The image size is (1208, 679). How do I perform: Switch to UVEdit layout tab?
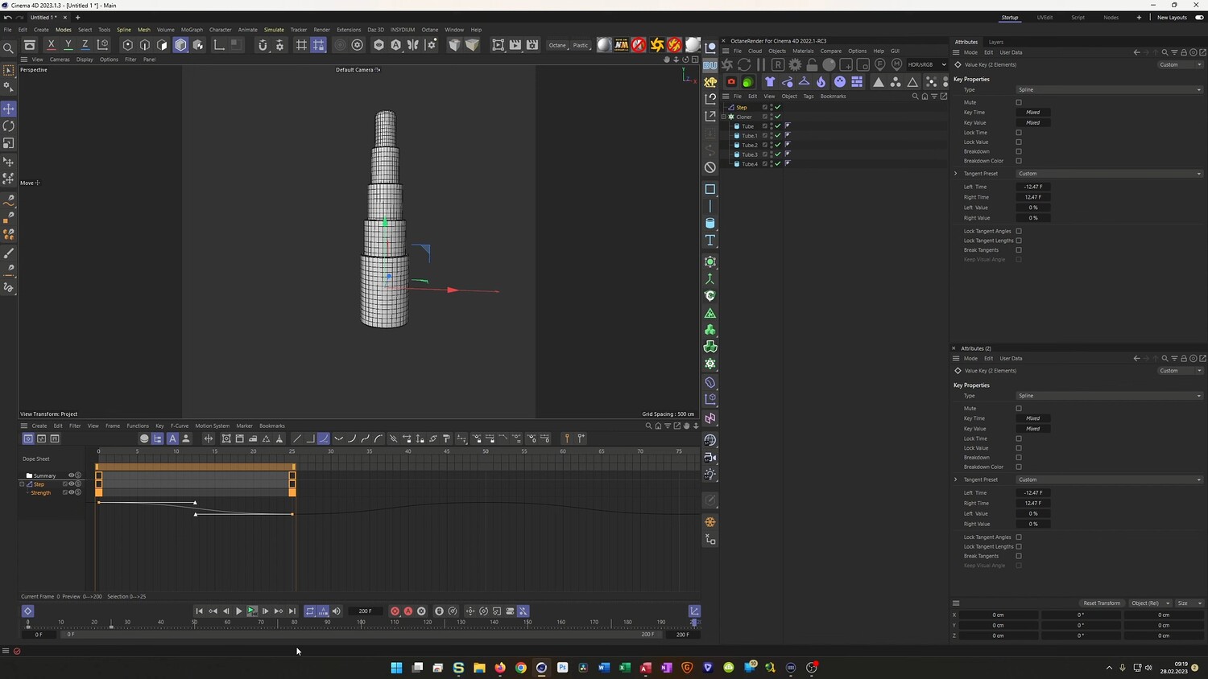(x=1045, y=18)
